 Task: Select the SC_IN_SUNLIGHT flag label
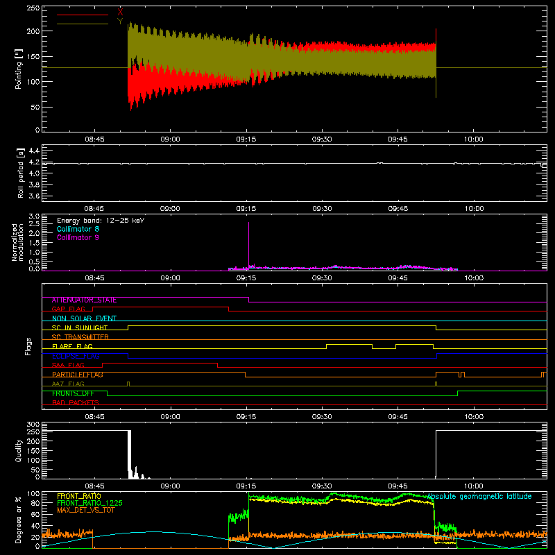point(80,327)
